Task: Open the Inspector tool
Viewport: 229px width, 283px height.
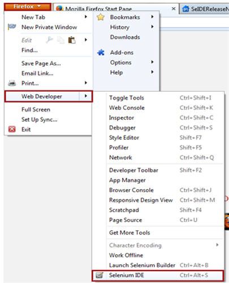Action: pos(158,118)
